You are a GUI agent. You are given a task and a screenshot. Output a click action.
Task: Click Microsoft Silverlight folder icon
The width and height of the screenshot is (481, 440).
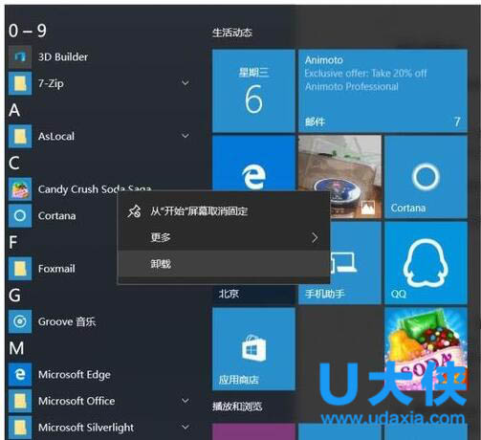[20, 428]
